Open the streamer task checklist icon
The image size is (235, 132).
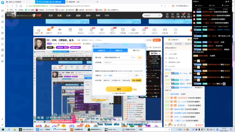(x=112, y=30)
